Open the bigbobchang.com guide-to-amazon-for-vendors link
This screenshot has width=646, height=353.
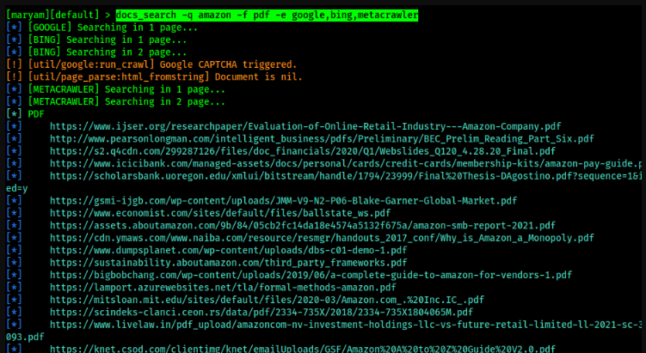pyautogui.click(x=311, y=275)
